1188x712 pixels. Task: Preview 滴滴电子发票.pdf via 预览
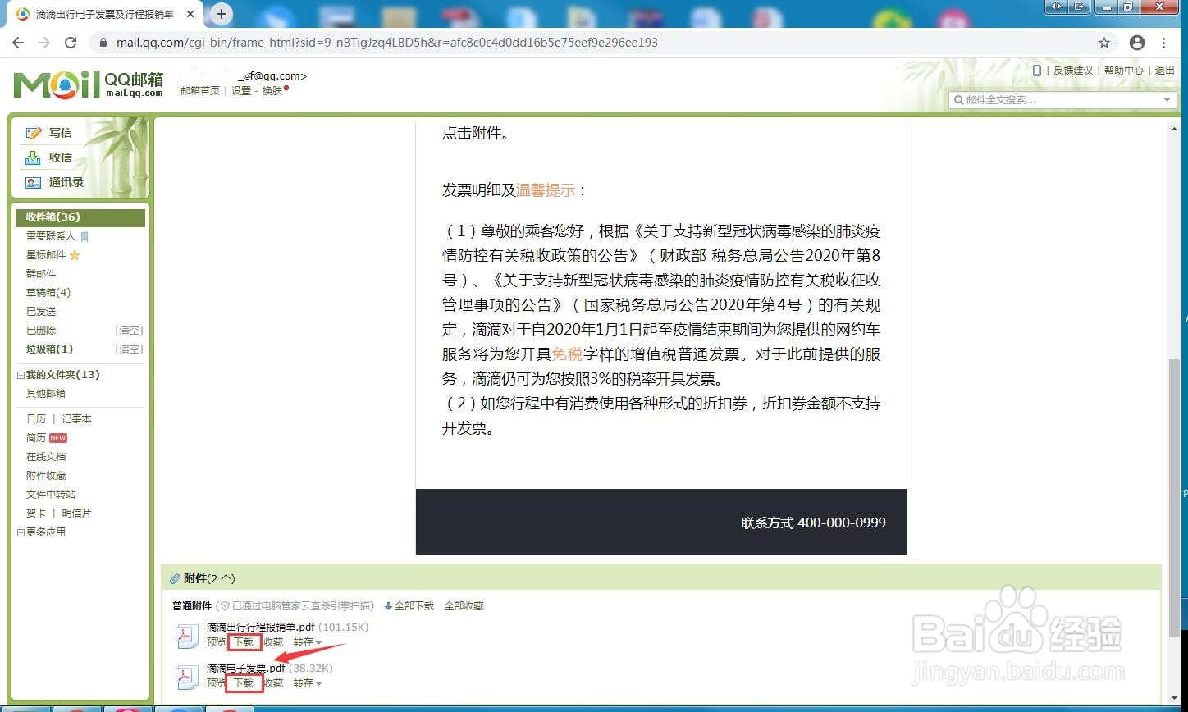pyautogui.click(x=217, y=683)
